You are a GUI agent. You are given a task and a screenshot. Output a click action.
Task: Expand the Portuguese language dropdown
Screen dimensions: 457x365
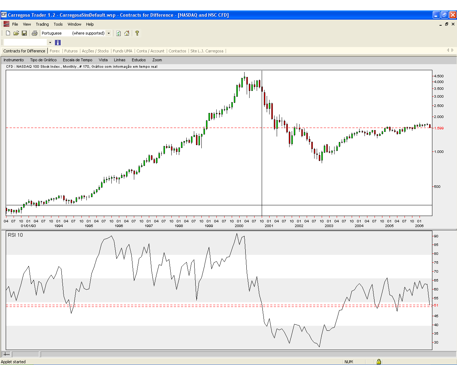(x=109, y=33)
